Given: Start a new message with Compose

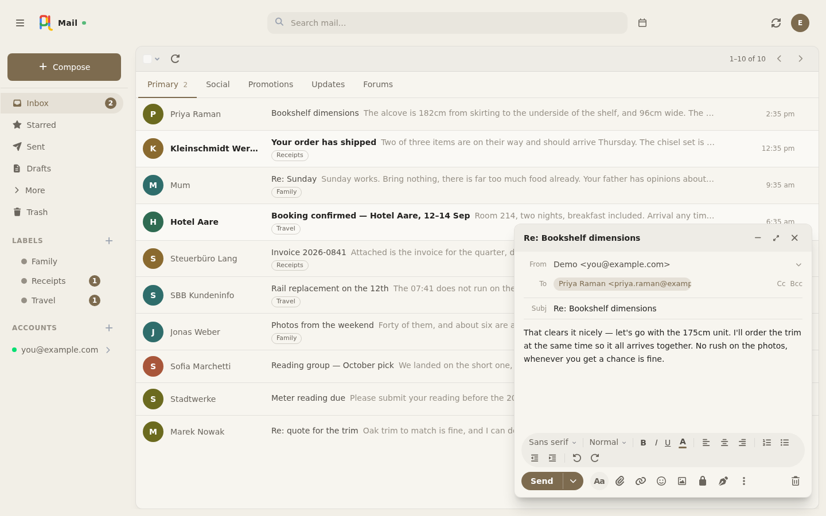Looking at the screenshot, I should [x=64, y=67].
